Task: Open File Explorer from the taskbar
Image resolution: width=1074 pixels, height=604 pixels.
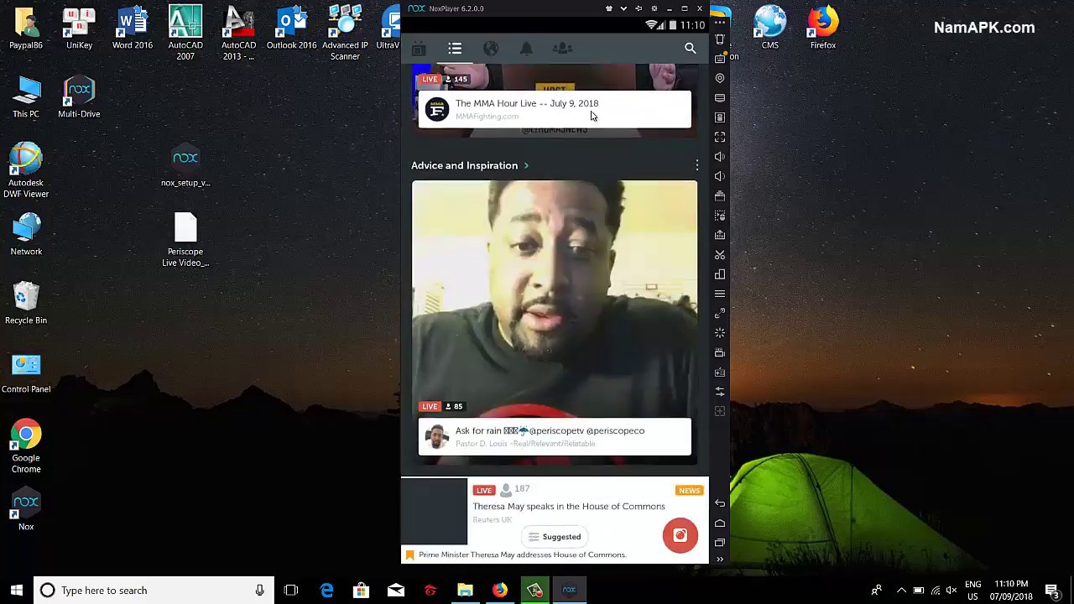Action: 465,591
